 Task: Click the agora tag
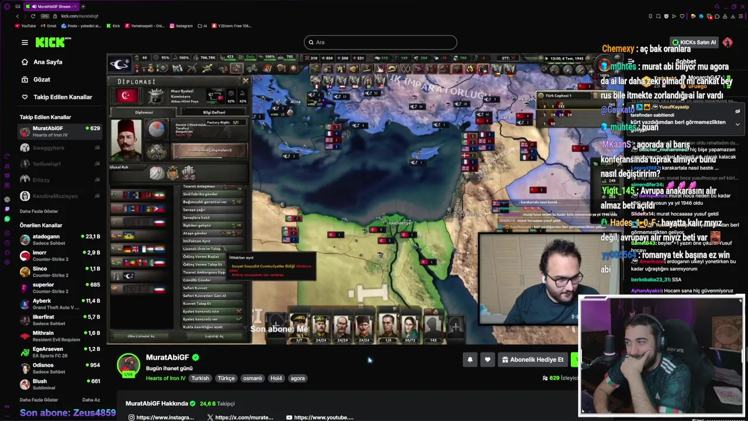[x=297, y=378]
